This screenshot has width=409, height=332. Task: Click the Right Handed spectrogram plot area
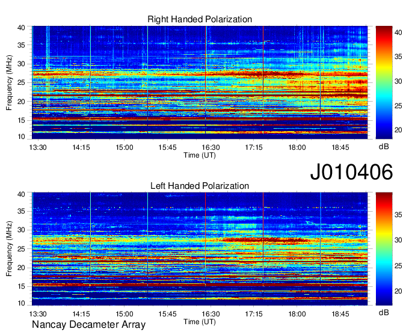200,82
